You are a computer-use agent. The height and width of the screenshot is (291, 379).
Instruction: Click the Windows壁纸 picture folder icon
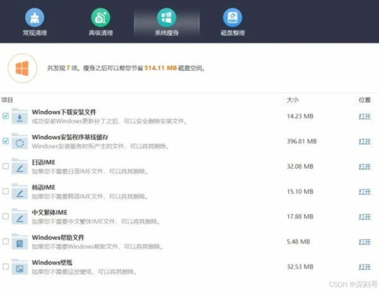pos(20,267)
